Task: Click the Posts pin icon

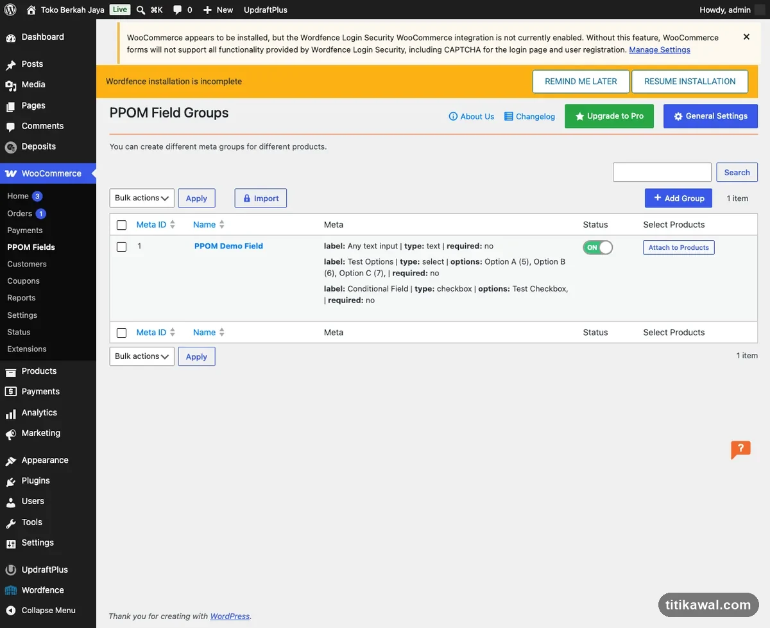Action: tap(11, 64)
